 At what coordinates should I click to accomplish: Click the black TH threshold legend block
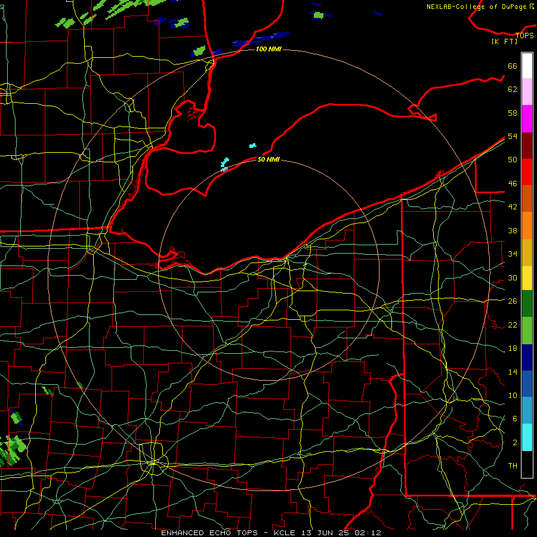pyautogui.click(x=527, y=464)
